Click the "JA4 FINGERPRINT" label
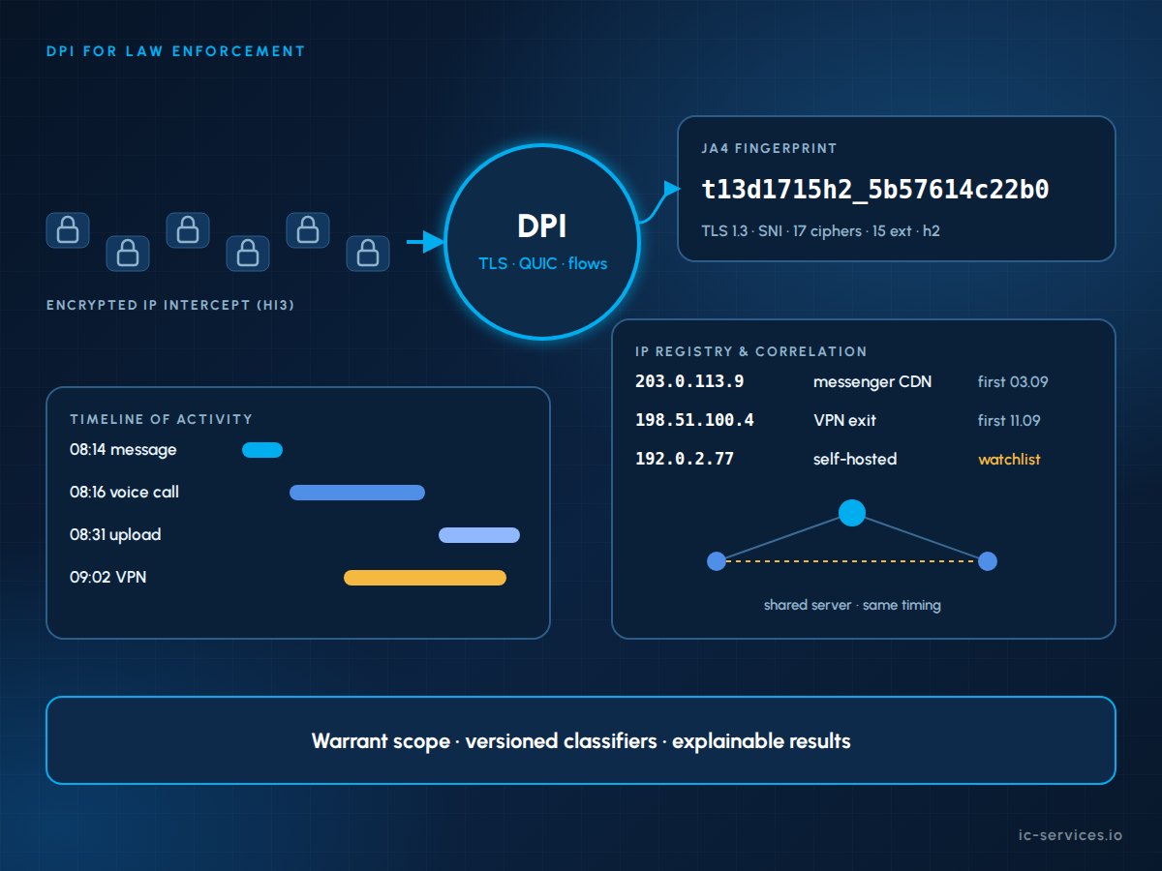The image size is (1162, 871). point(770,149)
